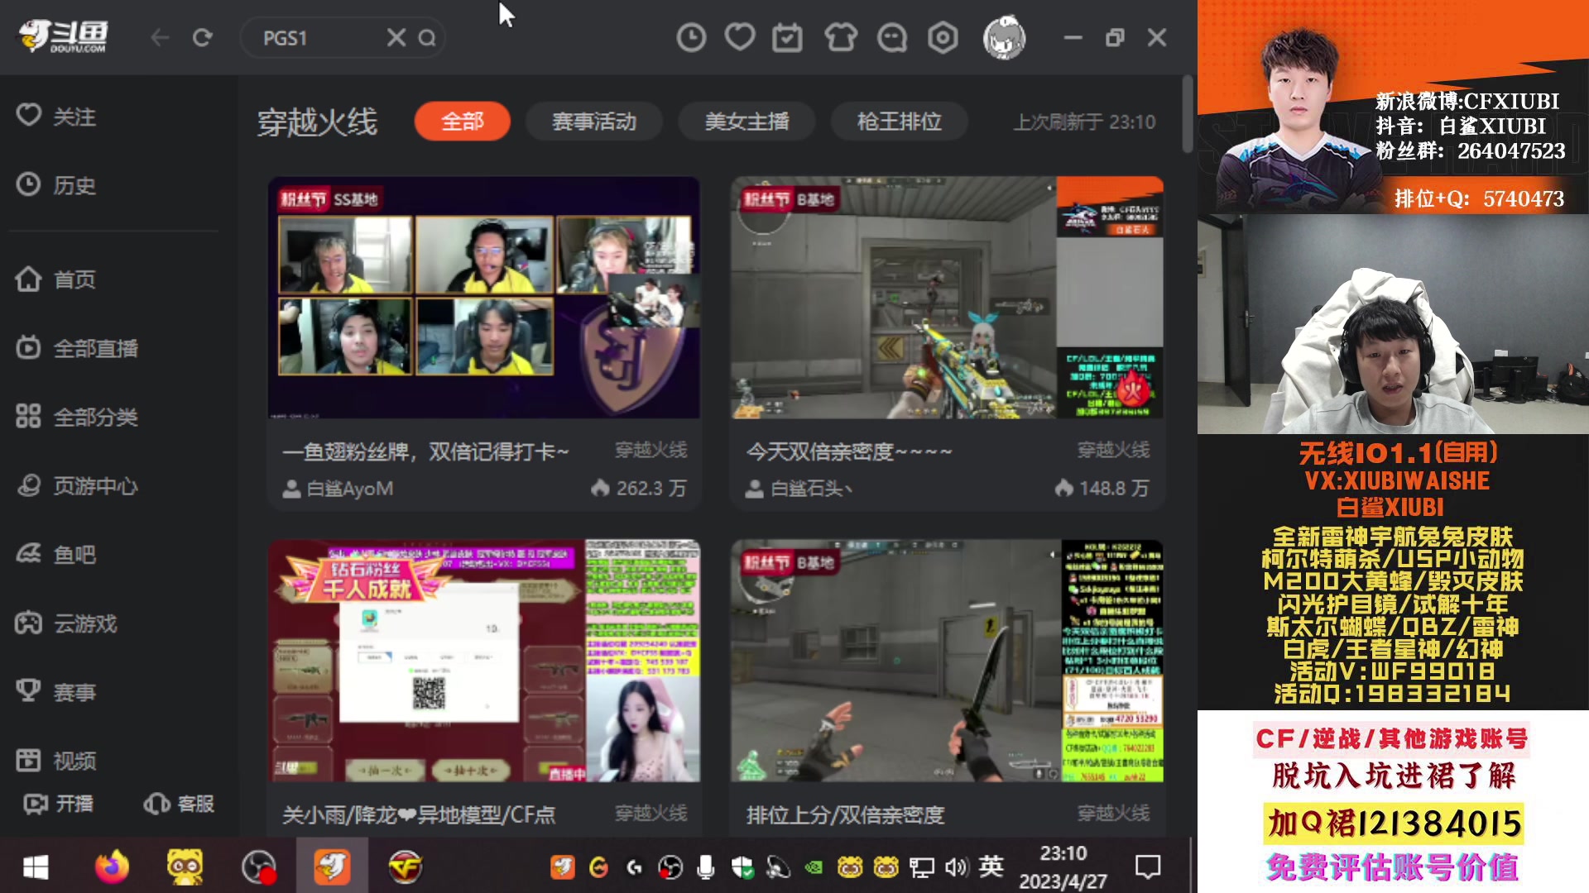This screenshot has width=1589, height=893.
Task: Click the page vertical scrollbar
Action: [1188, 114]
